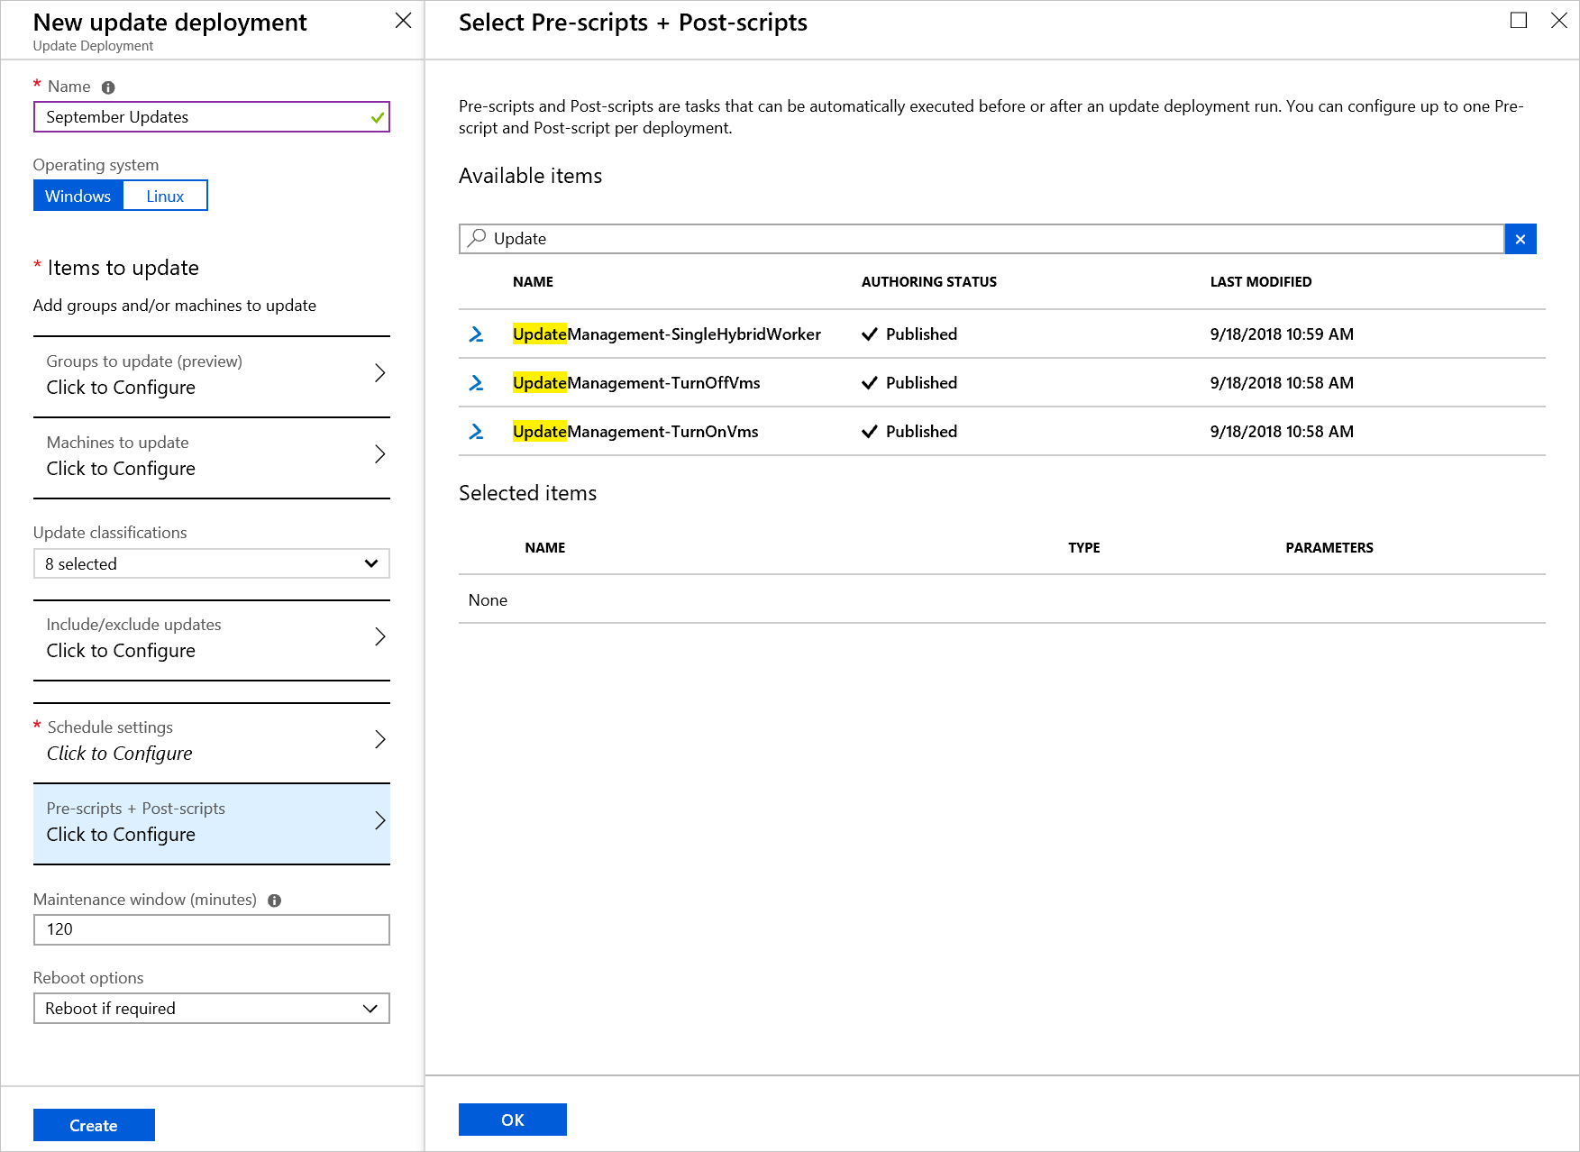This screenshot has height=1152, width=1580.
Task: Maximize the Select Pre-scripts + Post-scripts pane
Action: [x=1519, y=21]
